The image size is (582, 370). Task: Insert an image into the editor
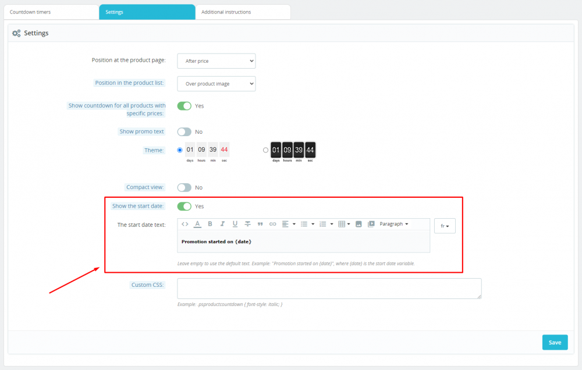coord(358,224)
